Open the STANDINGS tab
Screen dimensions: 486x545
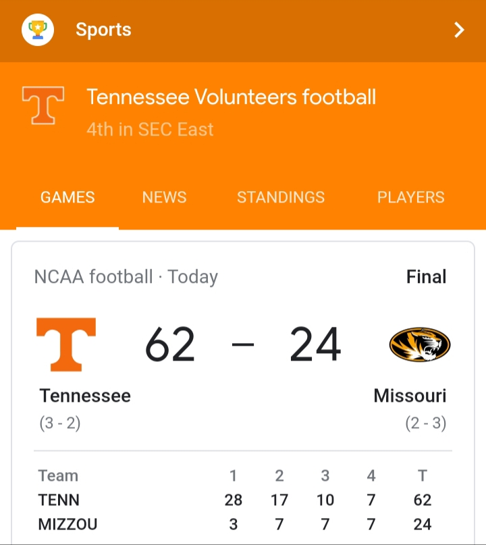[280, 197]
